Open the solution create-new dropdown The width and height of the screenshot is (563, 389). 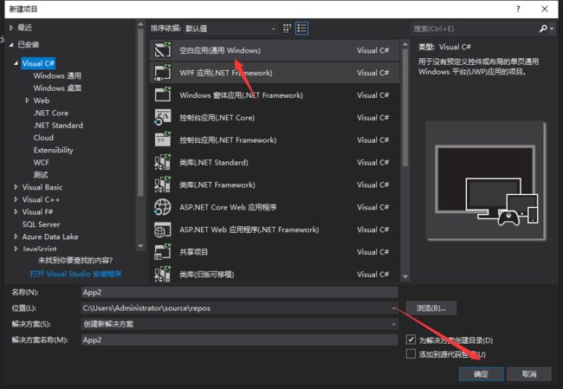coord(239,324)
